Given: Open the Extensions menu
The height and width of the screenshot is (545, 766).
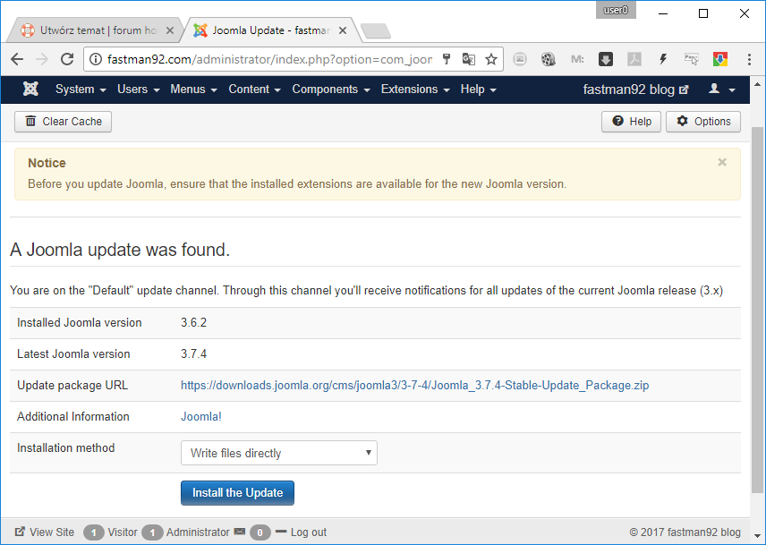Looking at the screenshot, I should point(415,89).
